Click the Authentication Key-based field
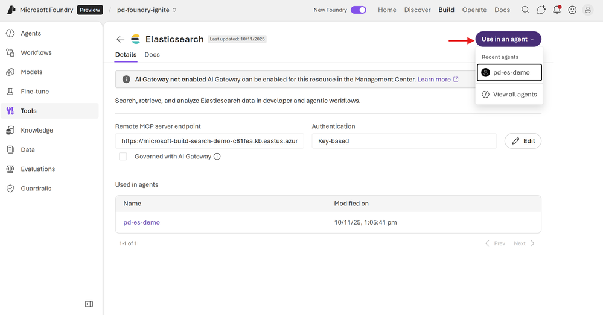The height and width of the screenshot is (315, 603). pyautogui.click(x=404, y=141)
